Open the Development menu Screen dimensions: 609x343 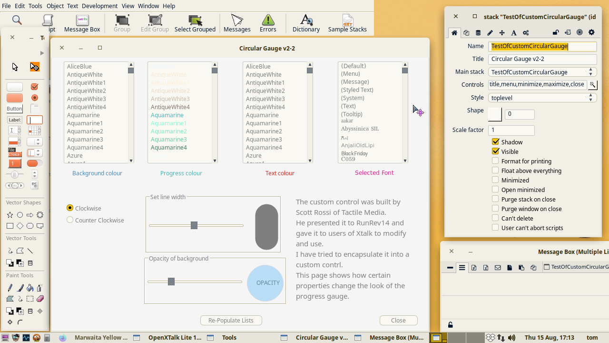pos(99,6)
